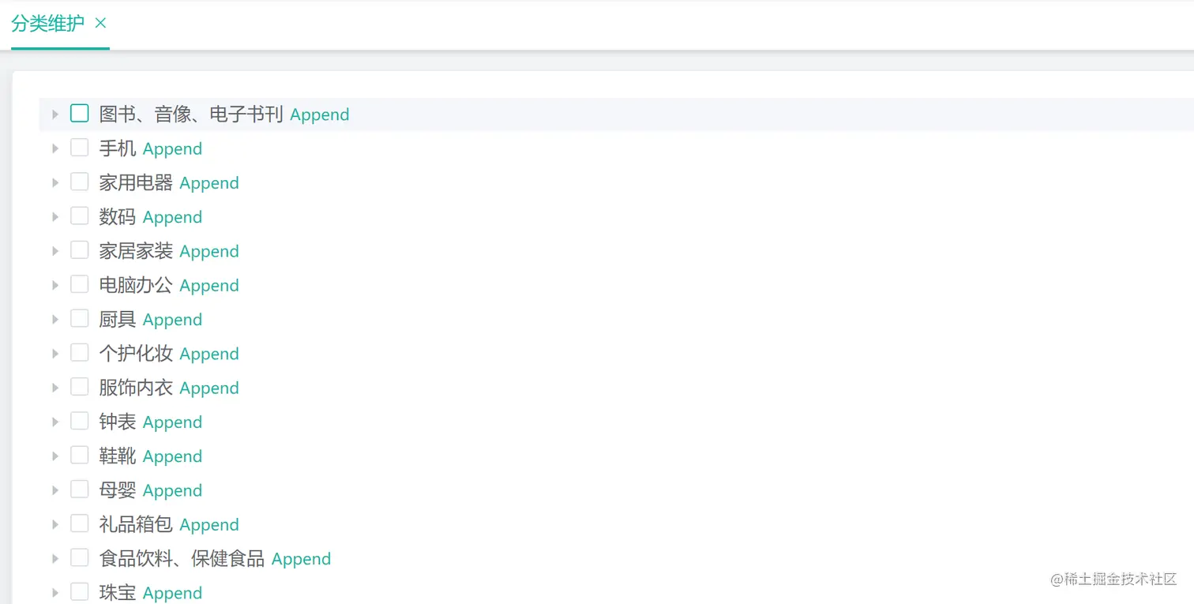Click Append next to 珠宝
Viewport: 1194px width, 604px height.
tap(173, 594)
